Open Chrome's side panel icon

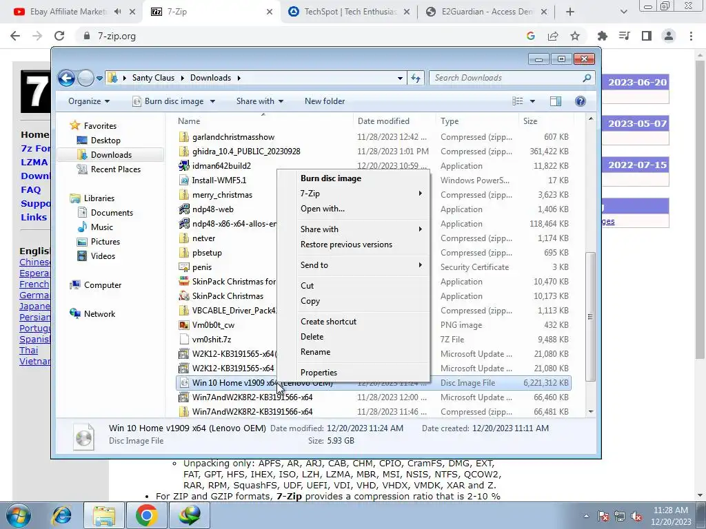(x=647, y=36)
